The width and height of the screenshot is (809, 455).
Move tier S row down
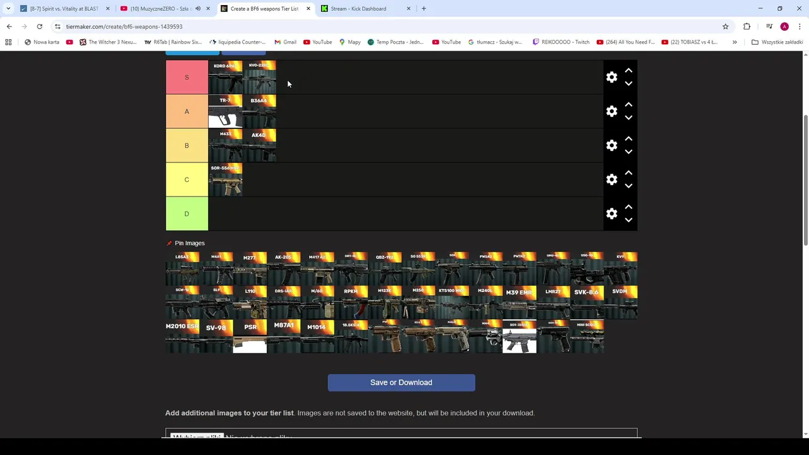coord(628,83)
